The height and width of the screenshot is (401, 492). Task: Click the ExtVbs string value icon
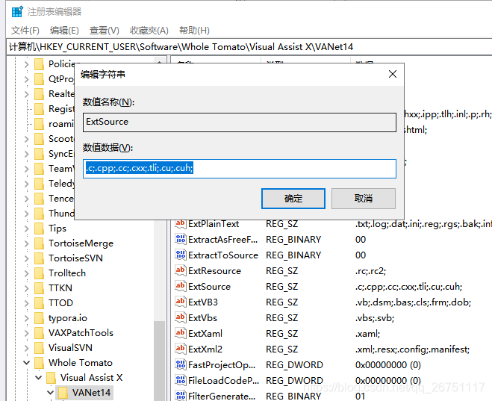click(180, 318)
